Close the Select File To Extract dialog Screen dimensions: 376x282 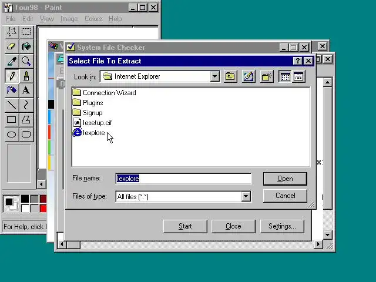tap(308, 61)
